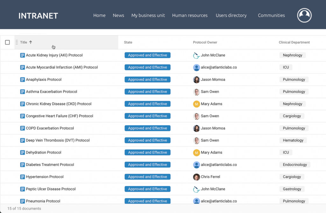Open Human resources menu item
Viewport: 326px width, 213px height.
coord(190,15)
